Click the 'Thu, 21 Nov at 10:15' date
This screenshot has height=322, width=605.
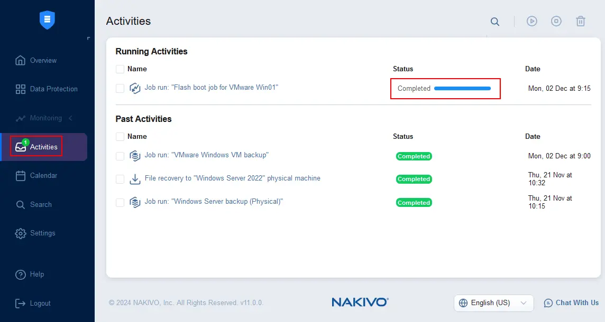tap(550, 202)
